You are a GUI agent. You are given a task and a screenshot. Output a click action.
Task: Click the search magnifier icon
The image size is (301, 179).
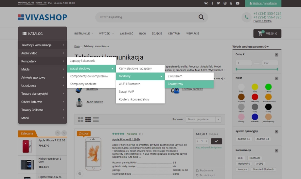(x=201, y=17)
